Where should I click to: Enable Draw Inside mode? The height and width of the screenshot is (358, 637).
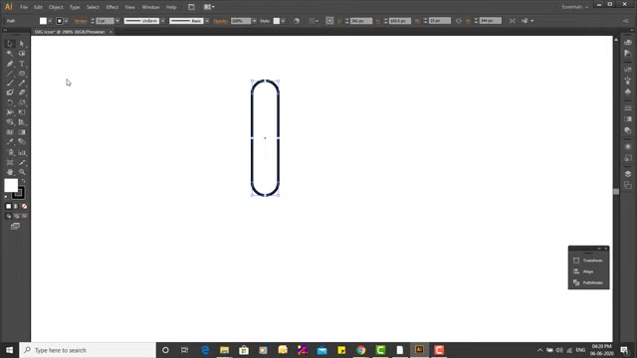24,216
